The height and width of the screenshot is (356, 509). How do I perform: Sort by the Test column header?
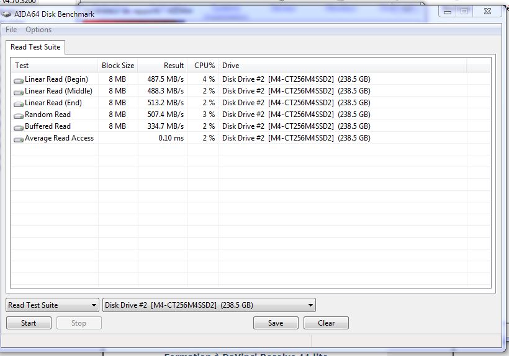(x=54, y=66)
